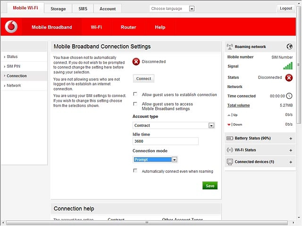Switch to the Mobile Wi-Fi tab
The width and height of the screenshot is (302, 226).
pyautogui.click(x=25, y=8)
